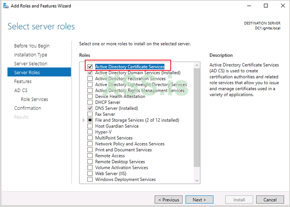Go back with the Previous button

[x=168, y=200]
